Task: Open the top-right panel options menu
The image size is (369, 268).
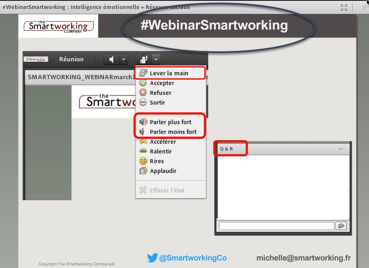Action: [x=365, y=7]
